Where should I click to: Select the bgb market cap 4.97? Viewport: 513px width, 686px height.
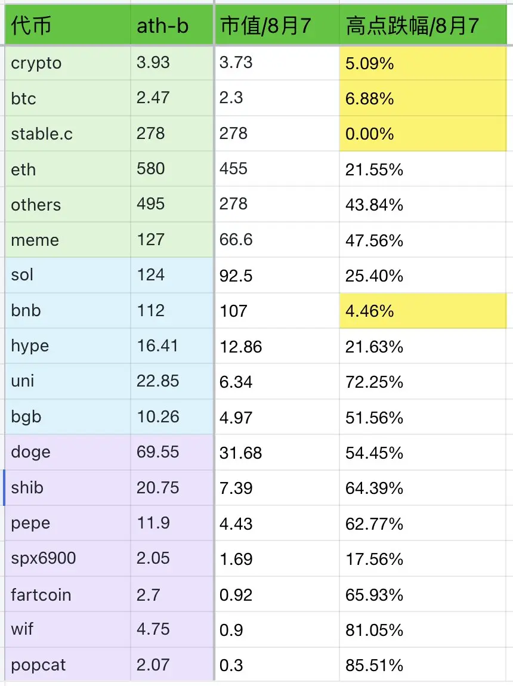(277, 417)
